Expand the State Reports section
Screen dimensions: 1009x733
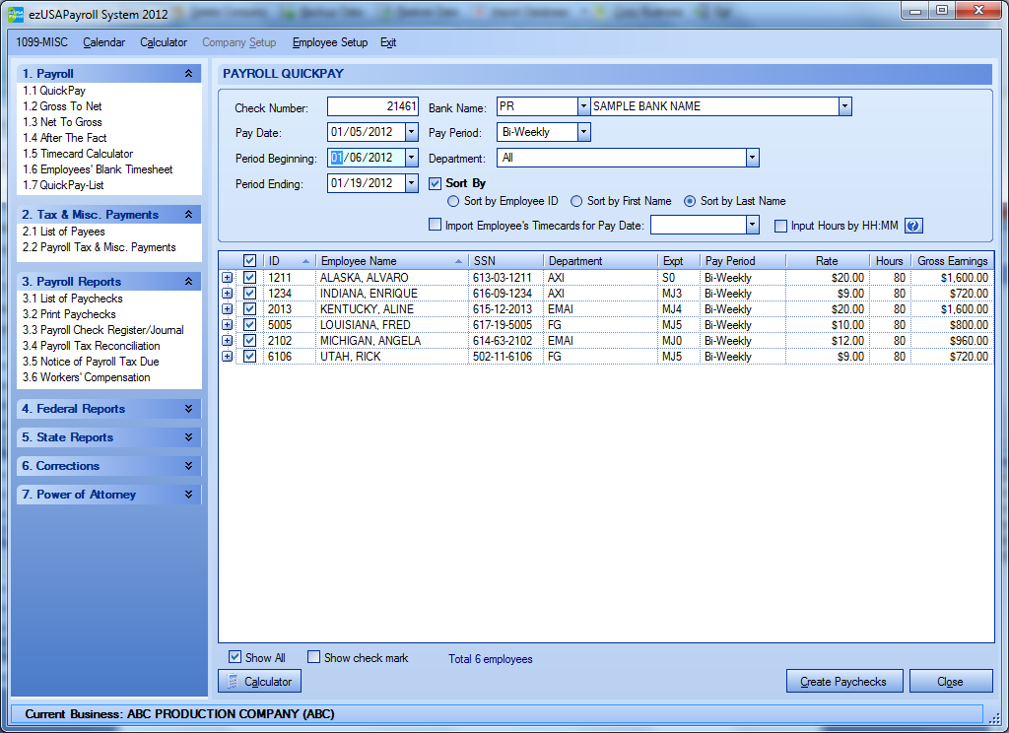pyautogui.click(x=188, y=437)
